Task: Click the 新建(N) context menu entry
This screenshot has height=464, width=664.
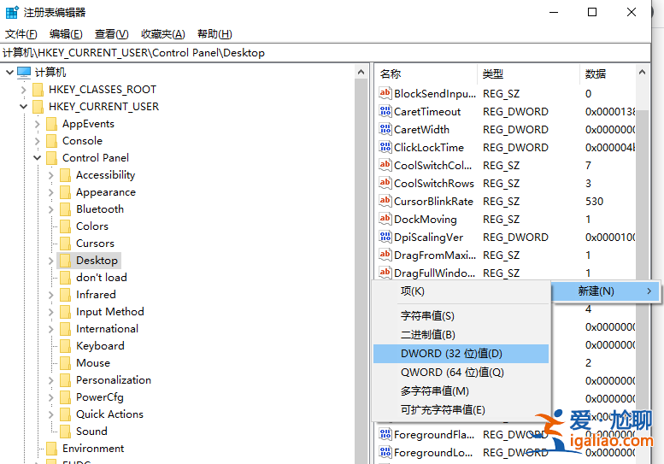Action: [x=606, y=291]
